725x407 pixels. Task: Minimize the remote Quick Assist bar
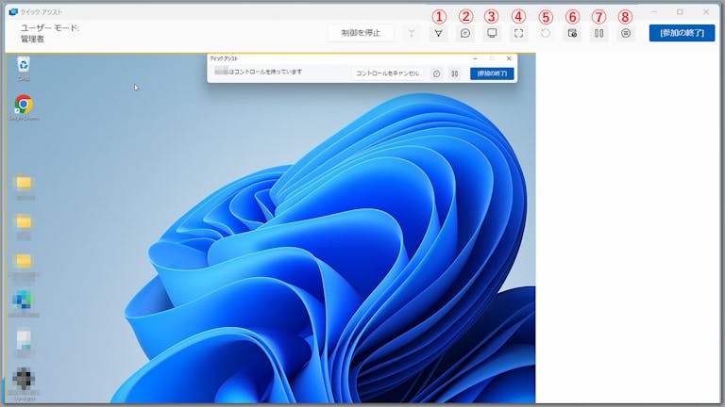(x=475, y=58)
